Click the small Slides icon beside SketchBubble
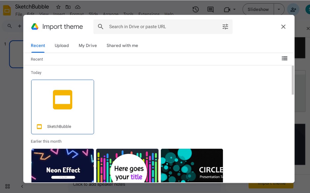Screen dimensions: 310x193 click(x=39, y=126)
